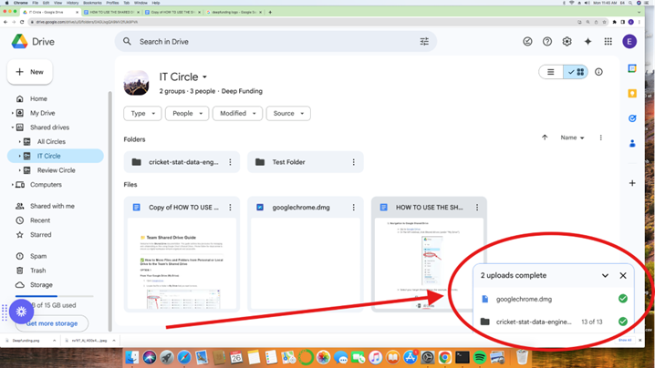This screenshot has height=368, width=655.
Task: Open Shared with me in sidebar
Action: point(52,206)
